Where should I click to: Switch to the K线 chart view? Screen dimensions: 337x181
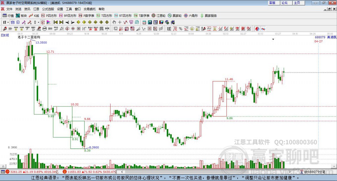34,16
